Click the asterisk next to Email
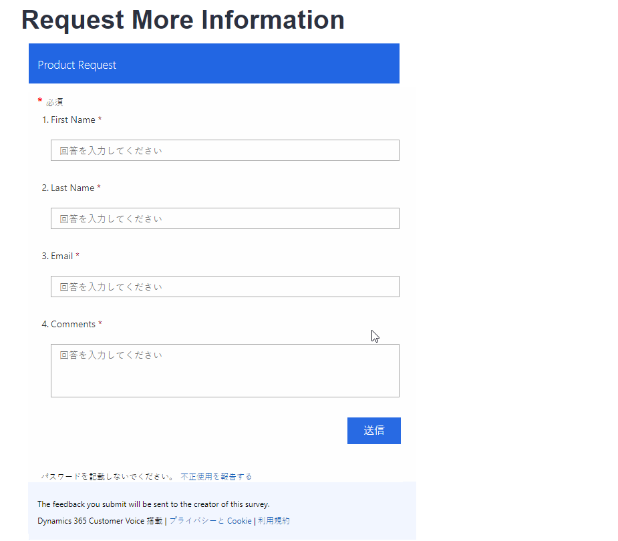This screenshot has height=541, width=618. (x=77, y=256)
